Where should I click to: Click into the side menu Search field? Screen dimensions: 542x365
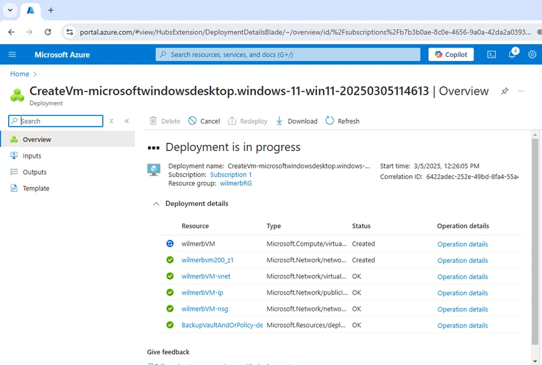[x=56, y=121]
